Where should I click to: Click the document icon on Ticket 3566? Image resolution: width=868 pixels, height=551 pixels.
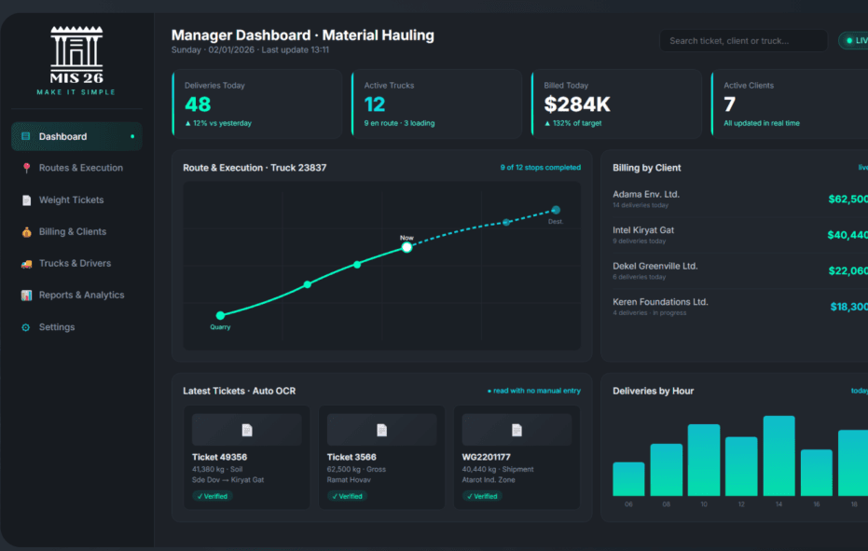381,430
